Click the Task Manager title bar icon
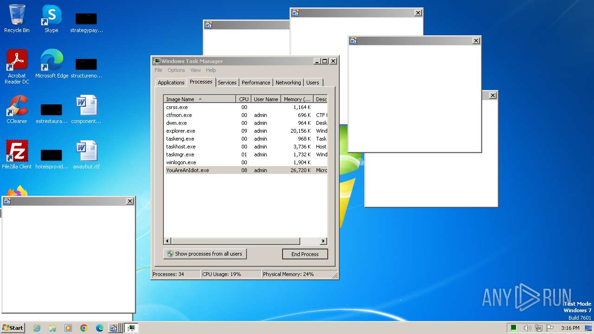This screenshot has height=334, width=594. pos(157,61)
